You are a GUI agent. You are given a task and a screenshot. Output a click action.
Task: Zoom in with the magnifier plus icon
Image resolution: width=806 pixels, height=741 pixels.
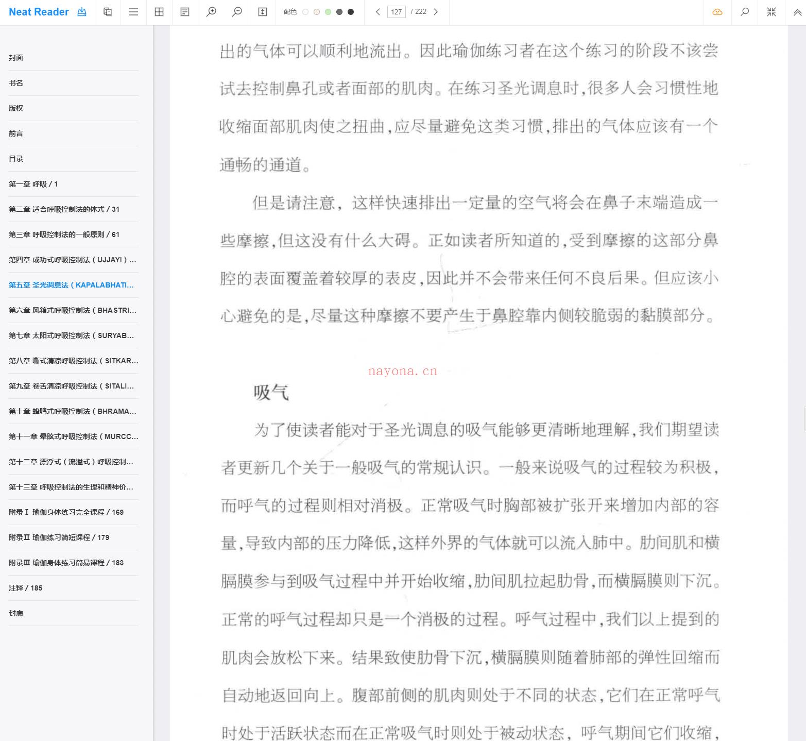tap(211, 12)
